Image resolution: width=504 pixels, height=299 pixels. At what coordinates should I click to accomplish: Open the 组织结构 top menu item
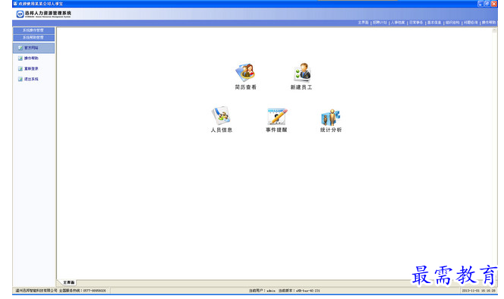pyautogui.click(x=452, y=23)
